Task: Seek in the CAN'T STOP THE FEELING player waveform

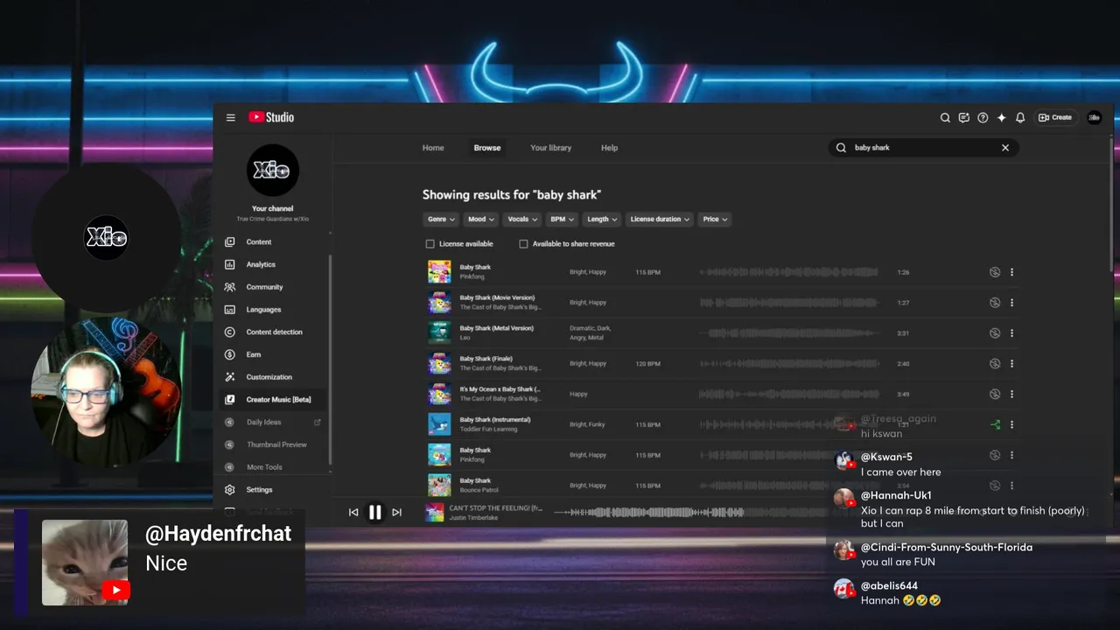Action: click(649, 513)
